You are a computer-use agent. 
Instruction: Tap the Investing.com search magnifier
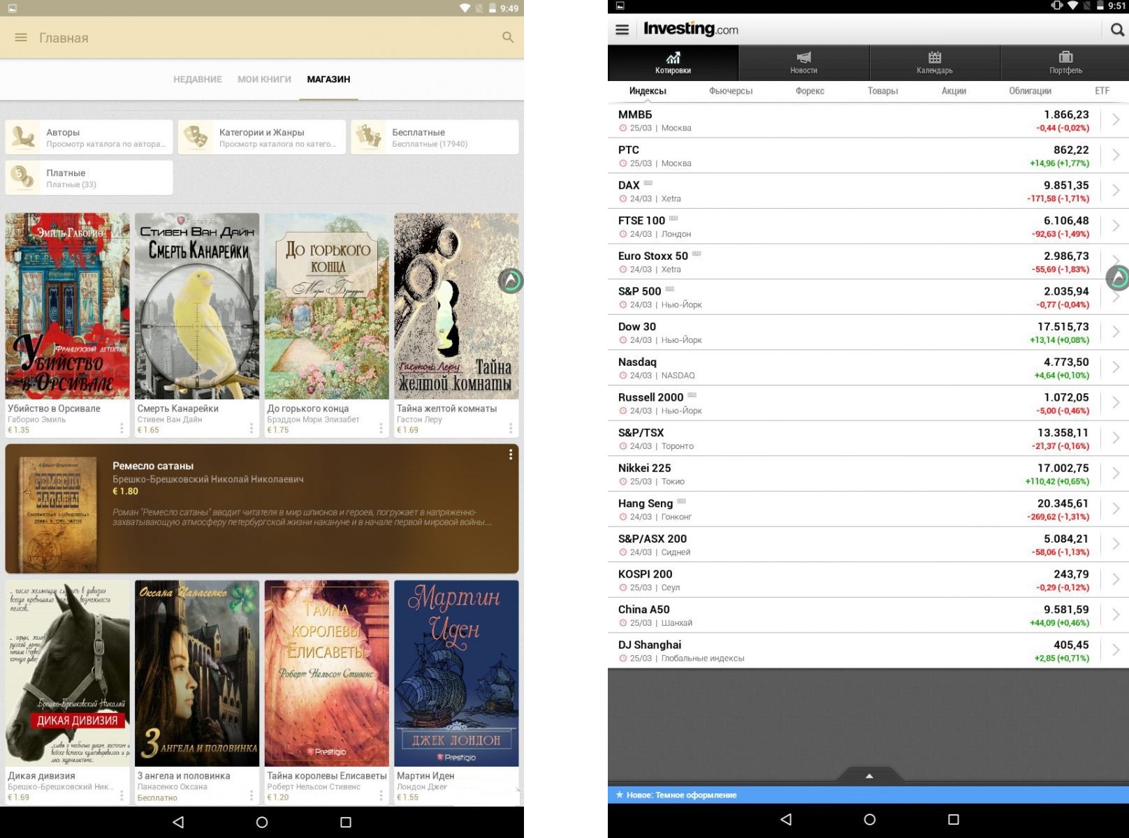point(1117,30)
